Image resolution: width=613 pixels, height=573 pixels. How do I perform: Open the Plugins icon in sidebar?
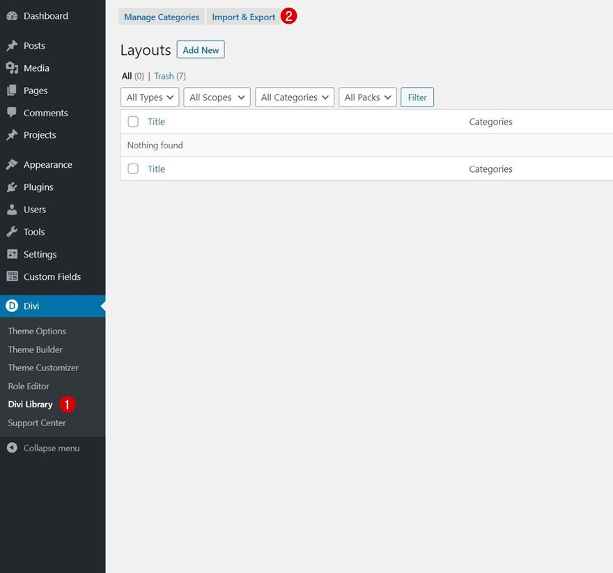(13, 187)
